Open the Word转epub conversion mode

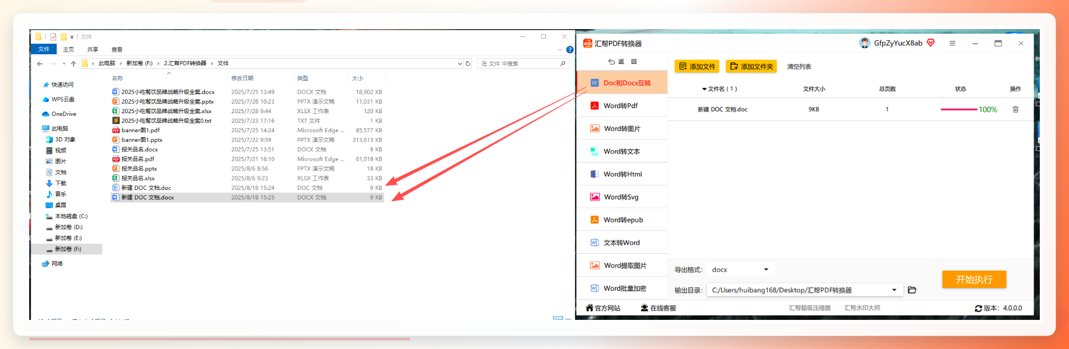(x=622, y=220)
